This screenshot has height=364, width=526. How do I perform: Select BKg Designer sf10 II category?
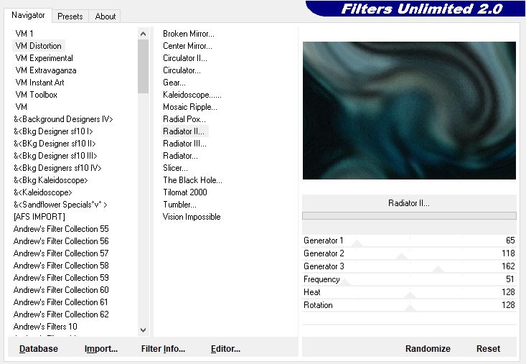coord(55,144)
